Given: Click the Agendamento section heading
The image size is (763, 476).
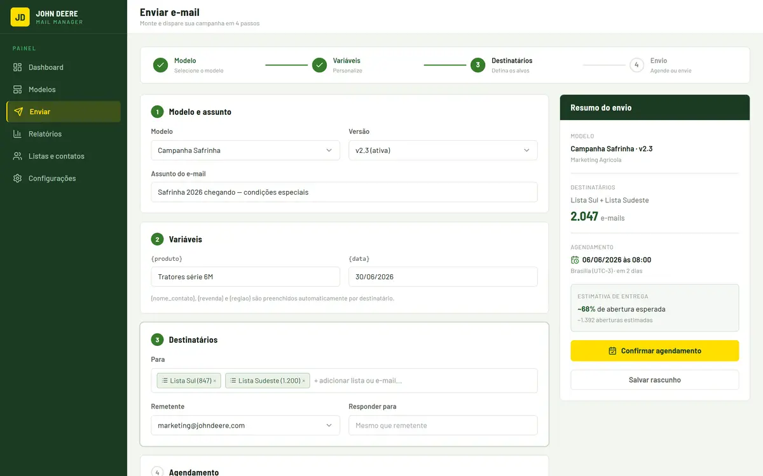Looking at the screenshot, I should [x=194, y=472].
